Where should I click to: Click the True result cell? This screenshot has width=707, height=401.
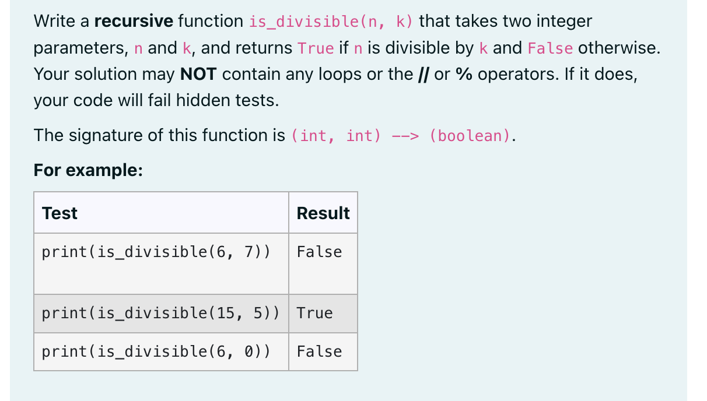click(x=314, y=313)
